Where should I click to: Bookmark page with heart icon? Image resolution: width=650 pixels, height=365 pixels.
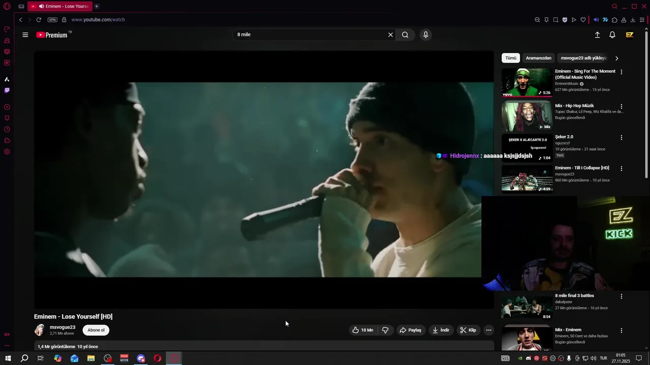tap(583, 20)
